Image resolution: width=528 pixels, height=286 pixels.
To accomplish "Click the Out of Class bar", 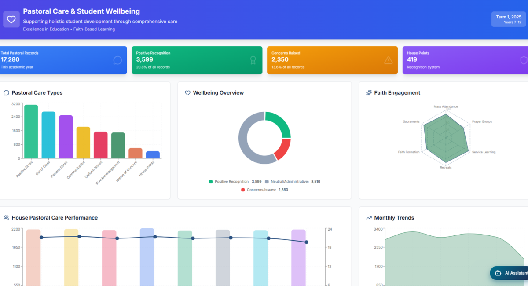I will [48, 135].
